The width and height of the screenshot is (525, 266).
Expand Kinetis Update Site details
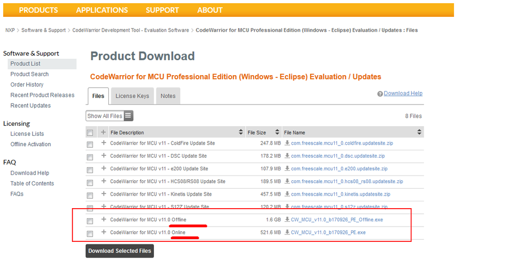pyautogui.click(x=104, y=193)
